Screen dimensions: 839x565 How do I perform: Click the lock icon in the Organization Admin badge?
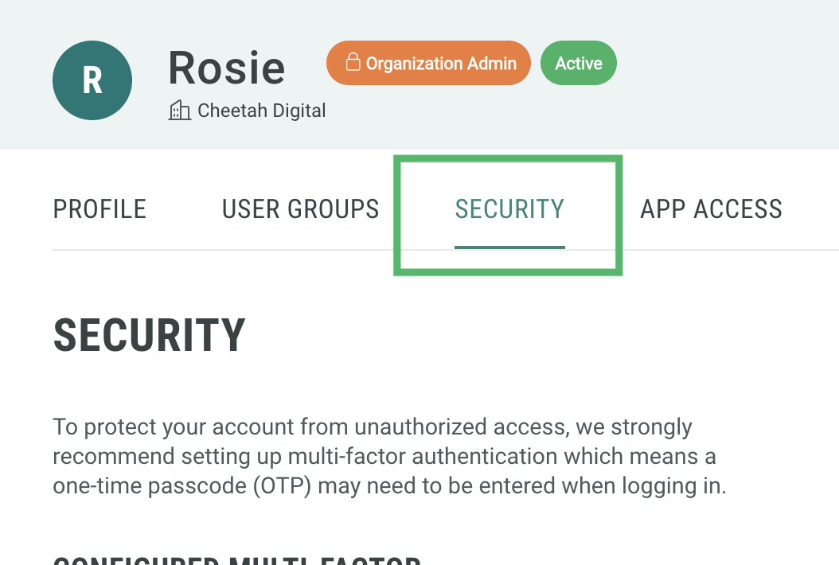[x=353, y=63]
